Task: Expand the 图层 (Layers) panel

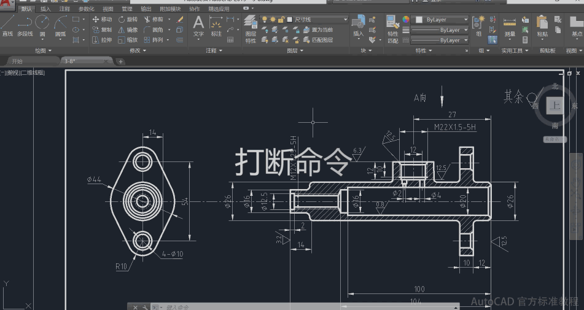Action: pyautogui.click(x=295, y=50)
